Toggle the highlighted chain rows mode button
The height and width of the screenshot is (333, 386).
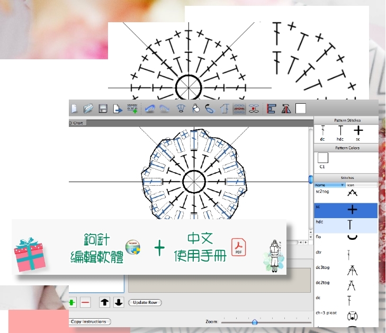click(239, 109)
